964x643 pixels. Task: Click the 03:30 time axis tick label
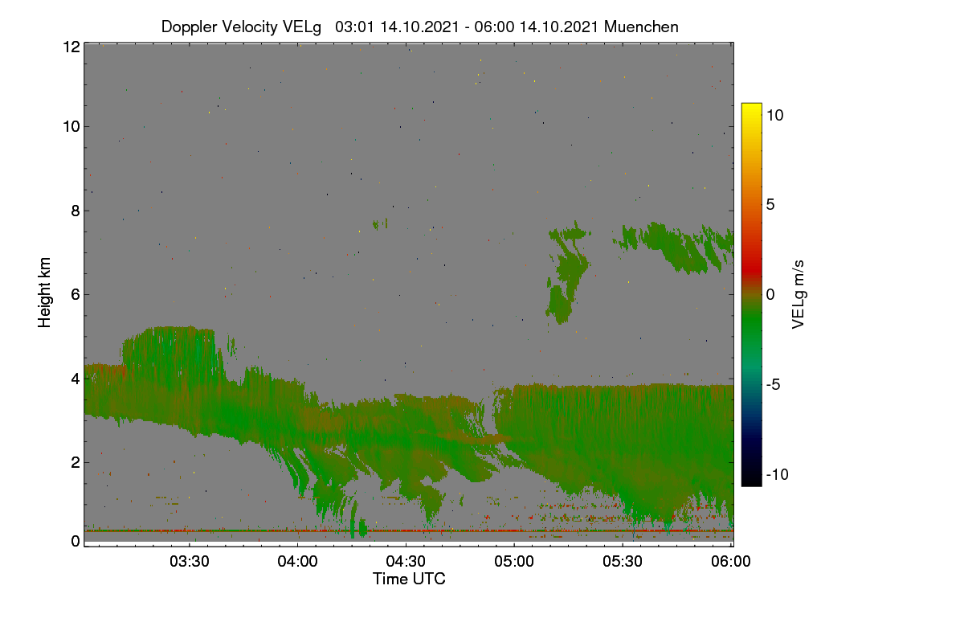pos(190,562)
